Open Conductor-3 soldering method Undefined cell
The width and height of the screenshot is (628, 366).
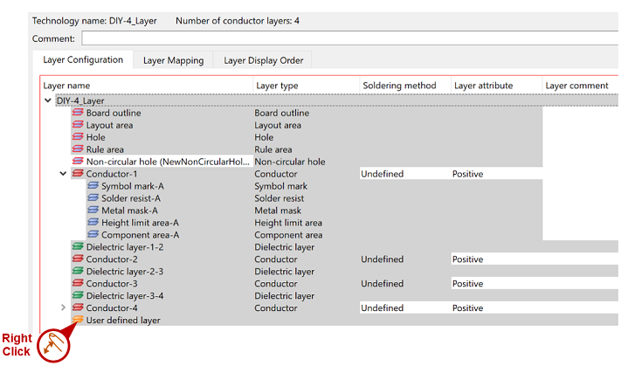(405, 284)
